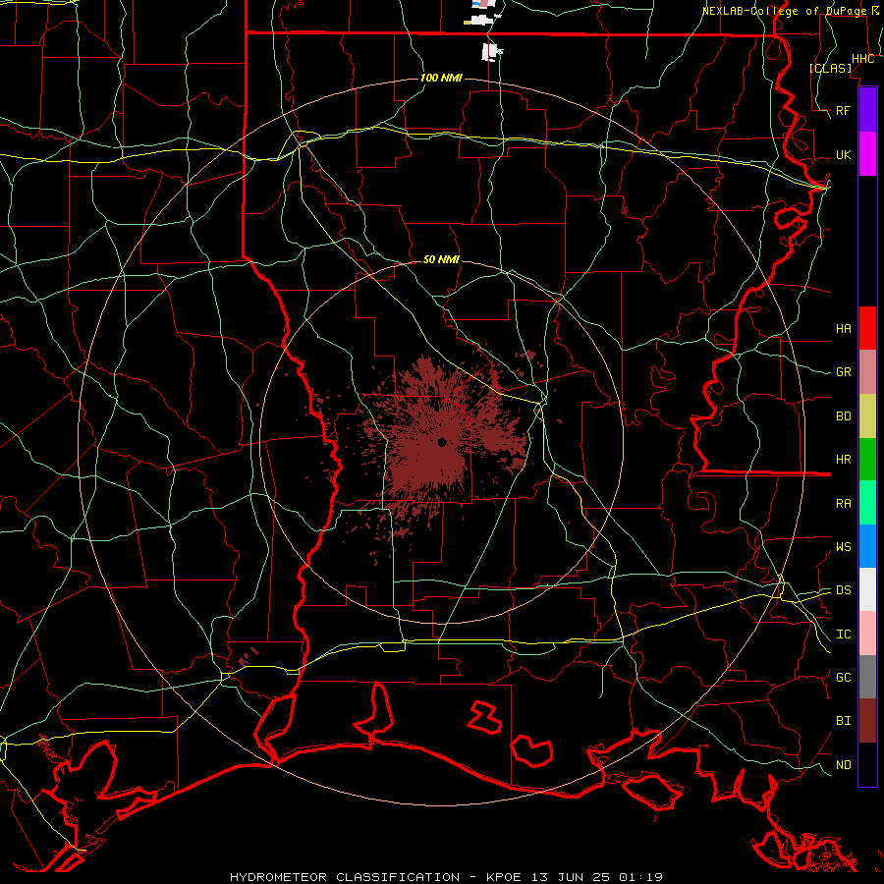
Task: Click the HA red legend swatch
Action: (x=867, y=328)
